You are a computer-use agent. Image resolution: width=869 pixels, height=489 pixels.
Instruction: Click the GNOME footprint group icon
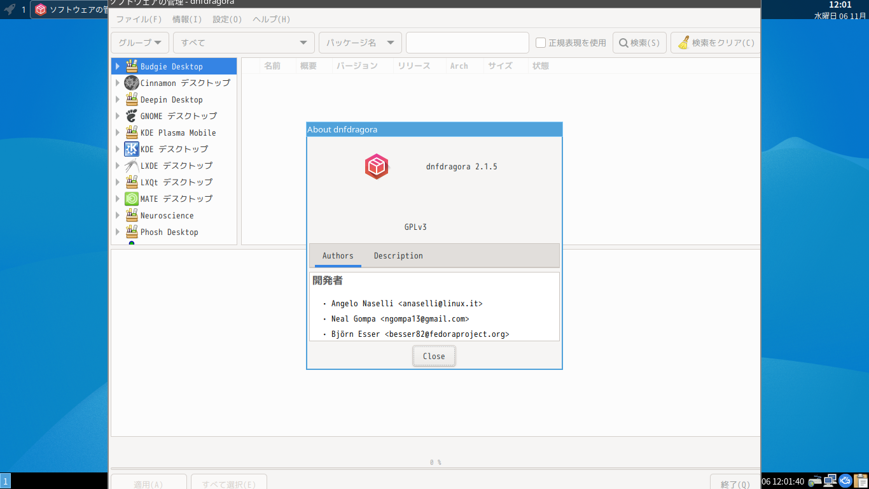click(132, 116)
